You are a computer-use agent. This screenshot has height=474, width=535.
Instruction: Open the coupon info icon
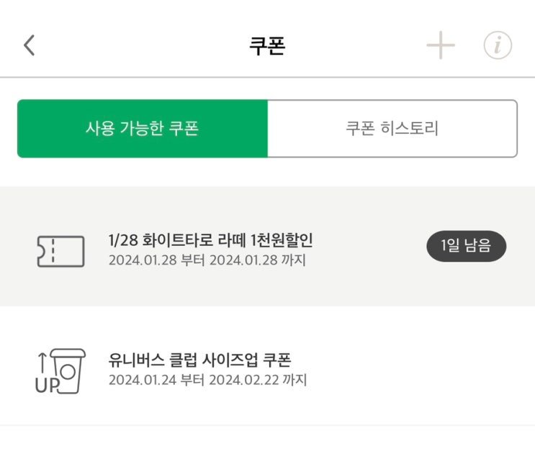497,46
